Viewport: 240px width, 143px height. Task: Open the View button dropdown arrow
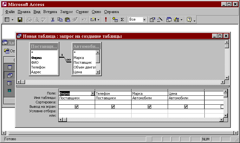[x=13, y=20]
